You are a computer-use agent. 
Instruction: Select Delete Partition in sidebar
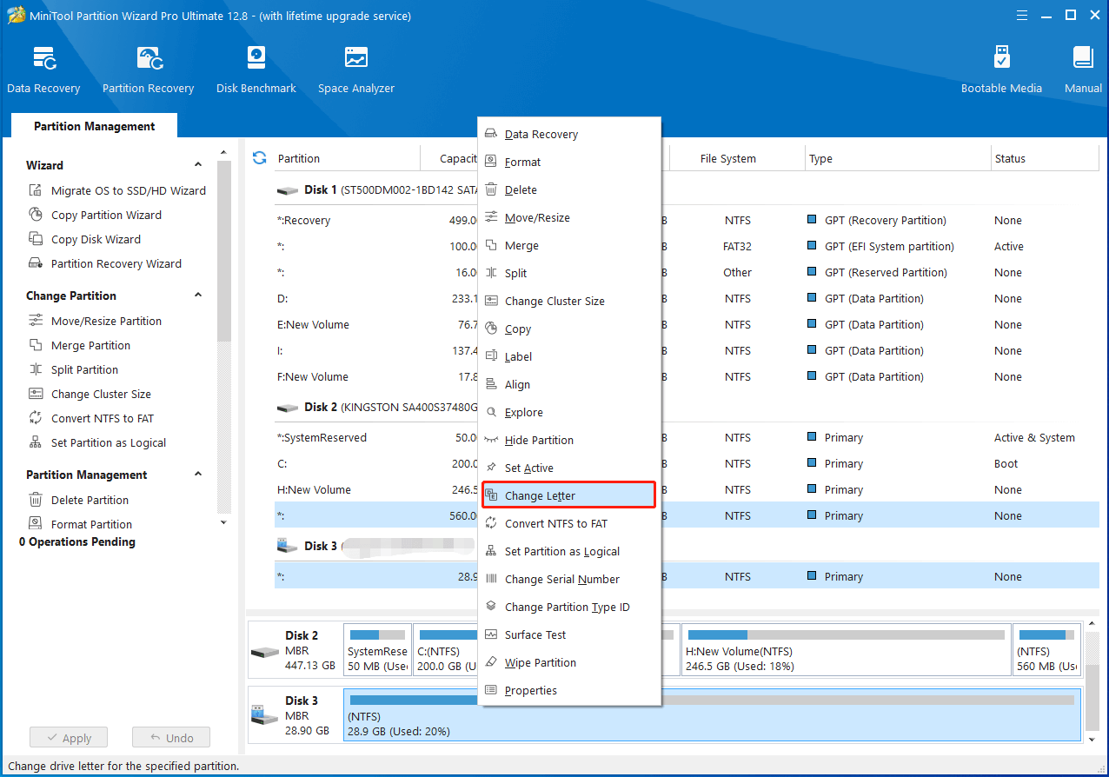(x=79, y=500)
